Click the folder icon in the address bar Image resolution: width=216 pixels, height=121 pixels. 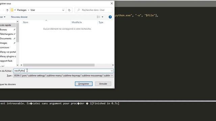[x=12, y=10]
